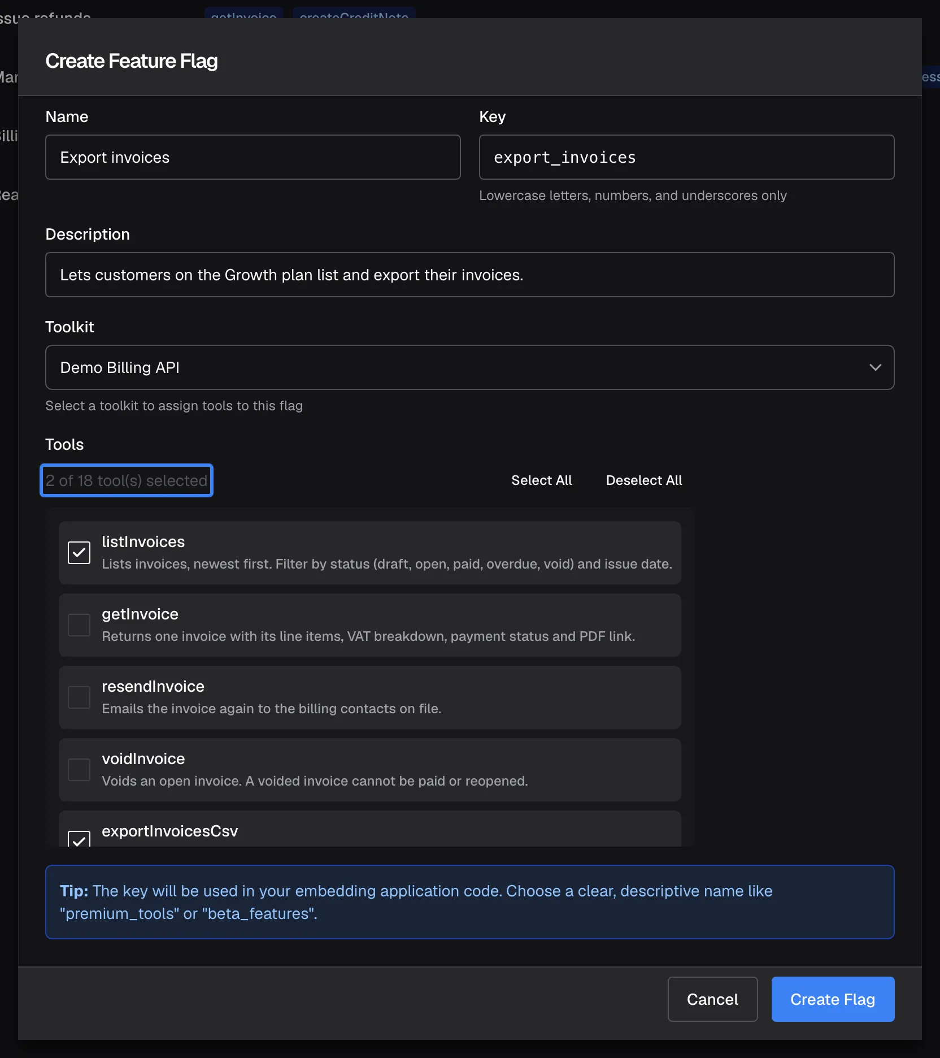Check the listInvoices tool checkbox
Viewport: 940px width, 1058px height.
tap(79, 553)
